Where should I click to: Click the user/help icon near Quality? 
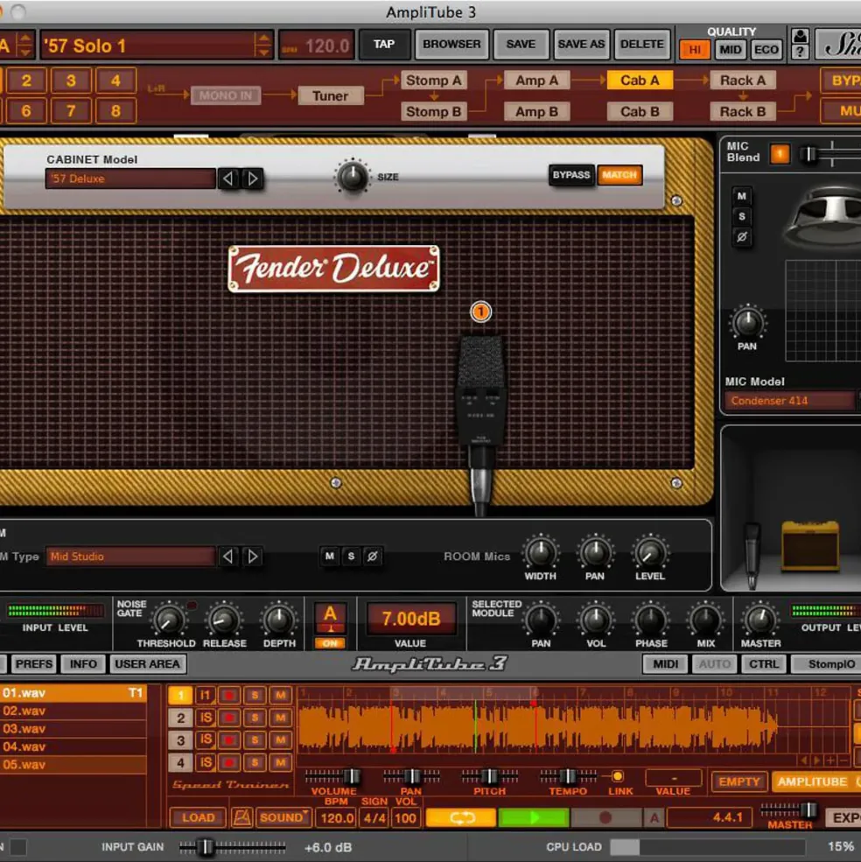click(800, 44)
